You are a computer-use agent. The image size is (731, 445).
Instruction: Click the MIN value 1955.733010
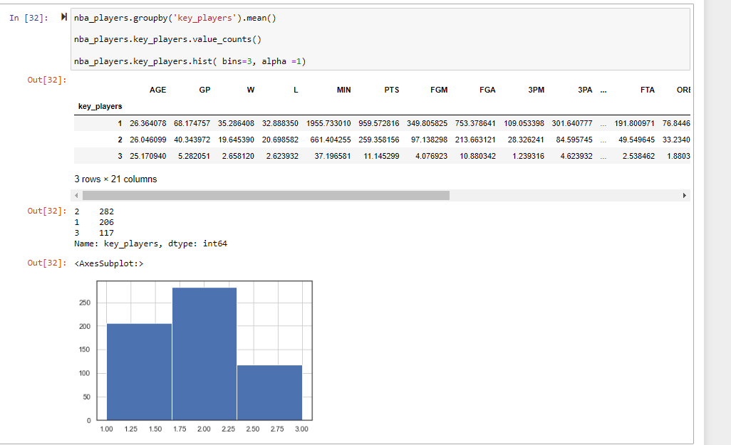(x=328, y=123)
